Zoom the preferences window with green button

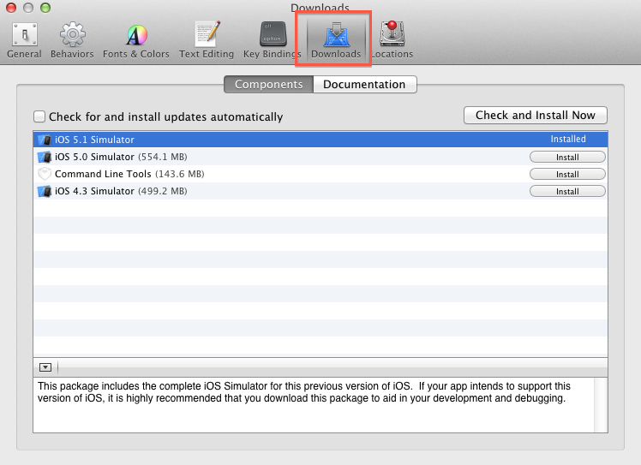tap(45, 8)
